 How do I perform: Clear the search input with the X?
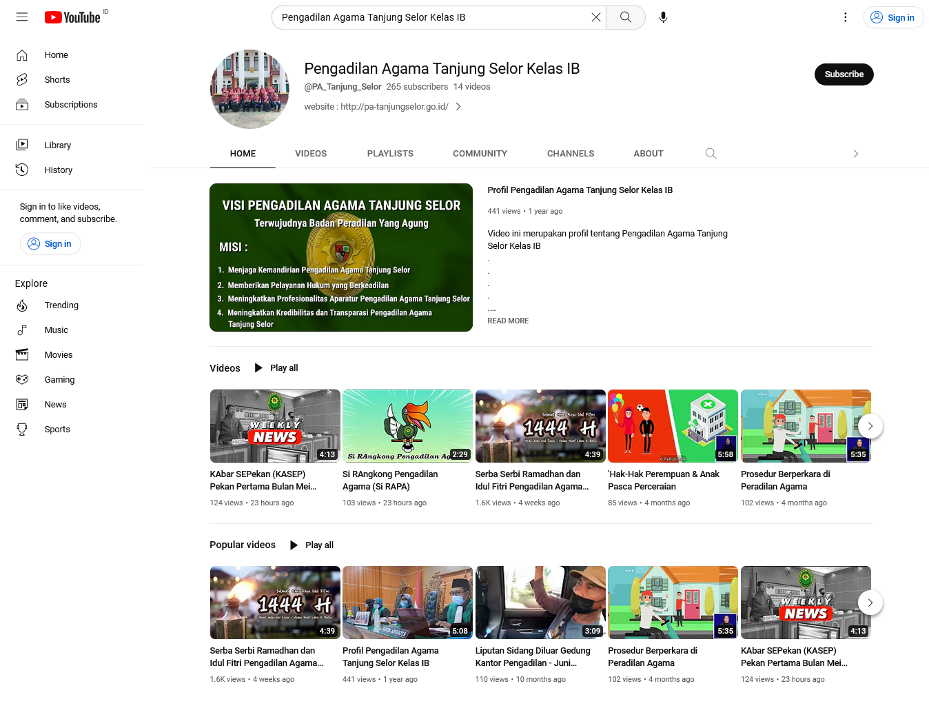595,17
